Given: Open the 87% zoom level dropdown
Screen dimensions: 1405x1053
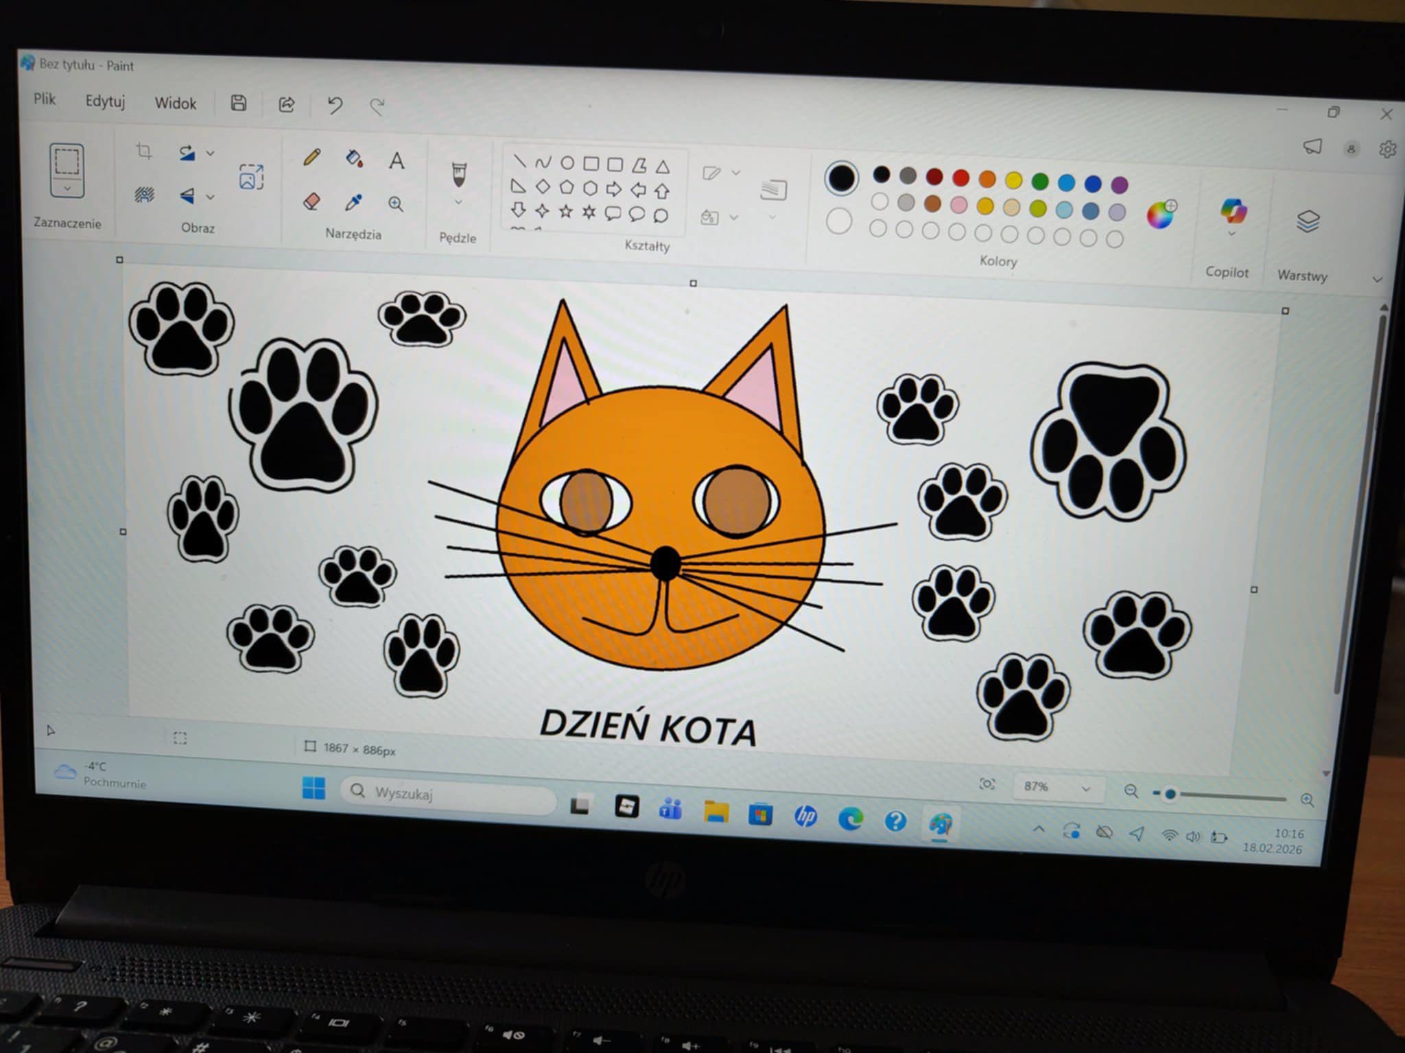Looking at the screenshot, I should click(x=1058, y=787).
